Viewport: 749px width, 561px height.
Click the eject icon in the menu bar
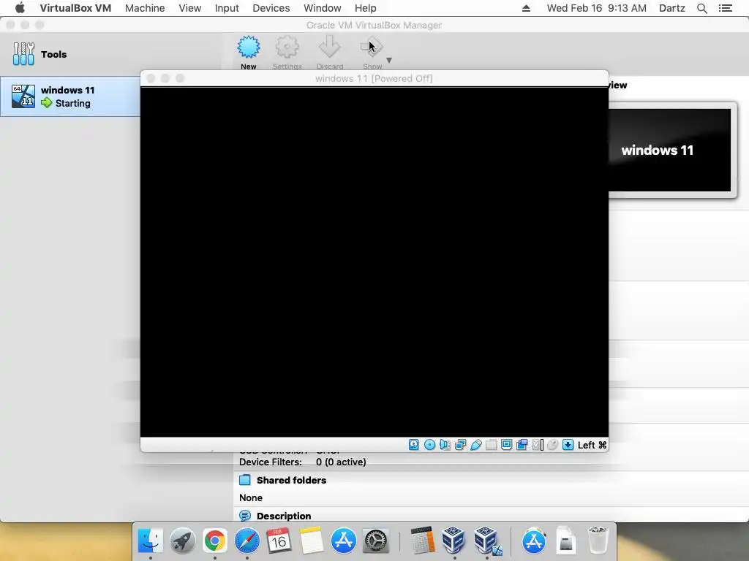pos(526,8)
